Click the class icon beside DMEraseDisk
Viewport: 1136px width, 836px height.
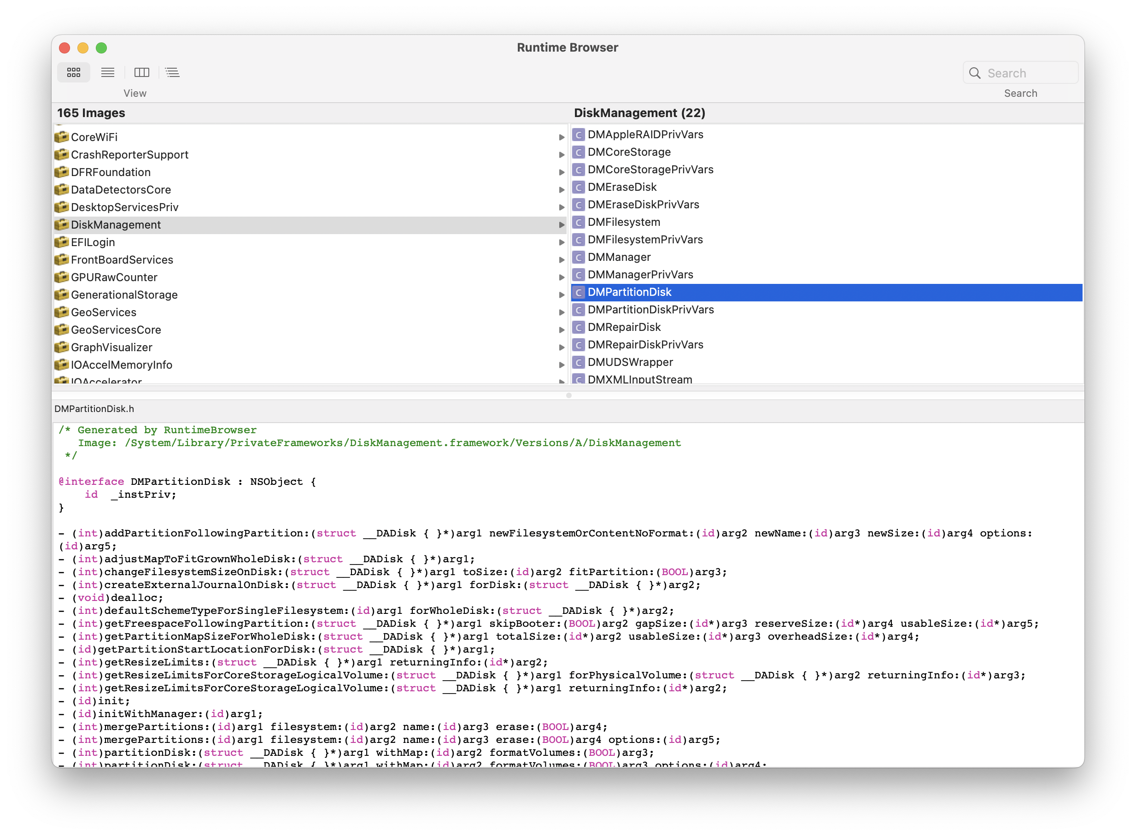(579, 187)
